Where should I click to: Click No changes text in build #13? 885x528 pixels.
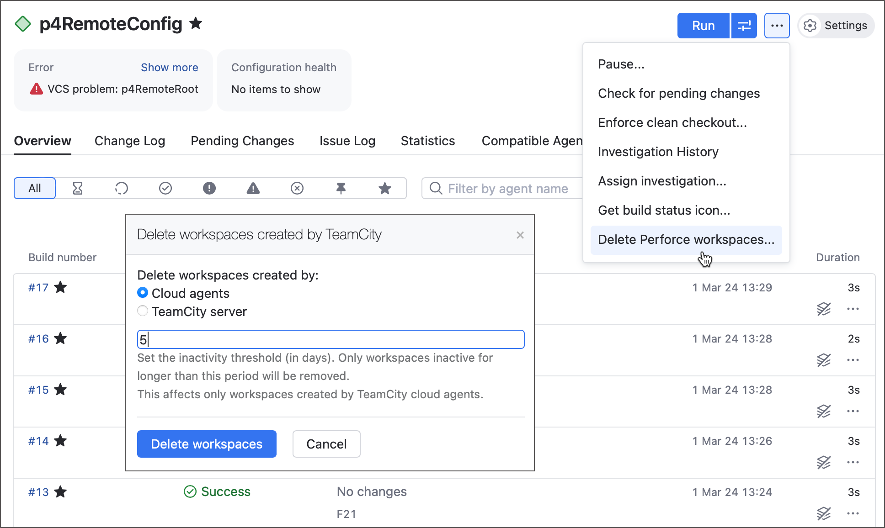(x=372, y=491)
